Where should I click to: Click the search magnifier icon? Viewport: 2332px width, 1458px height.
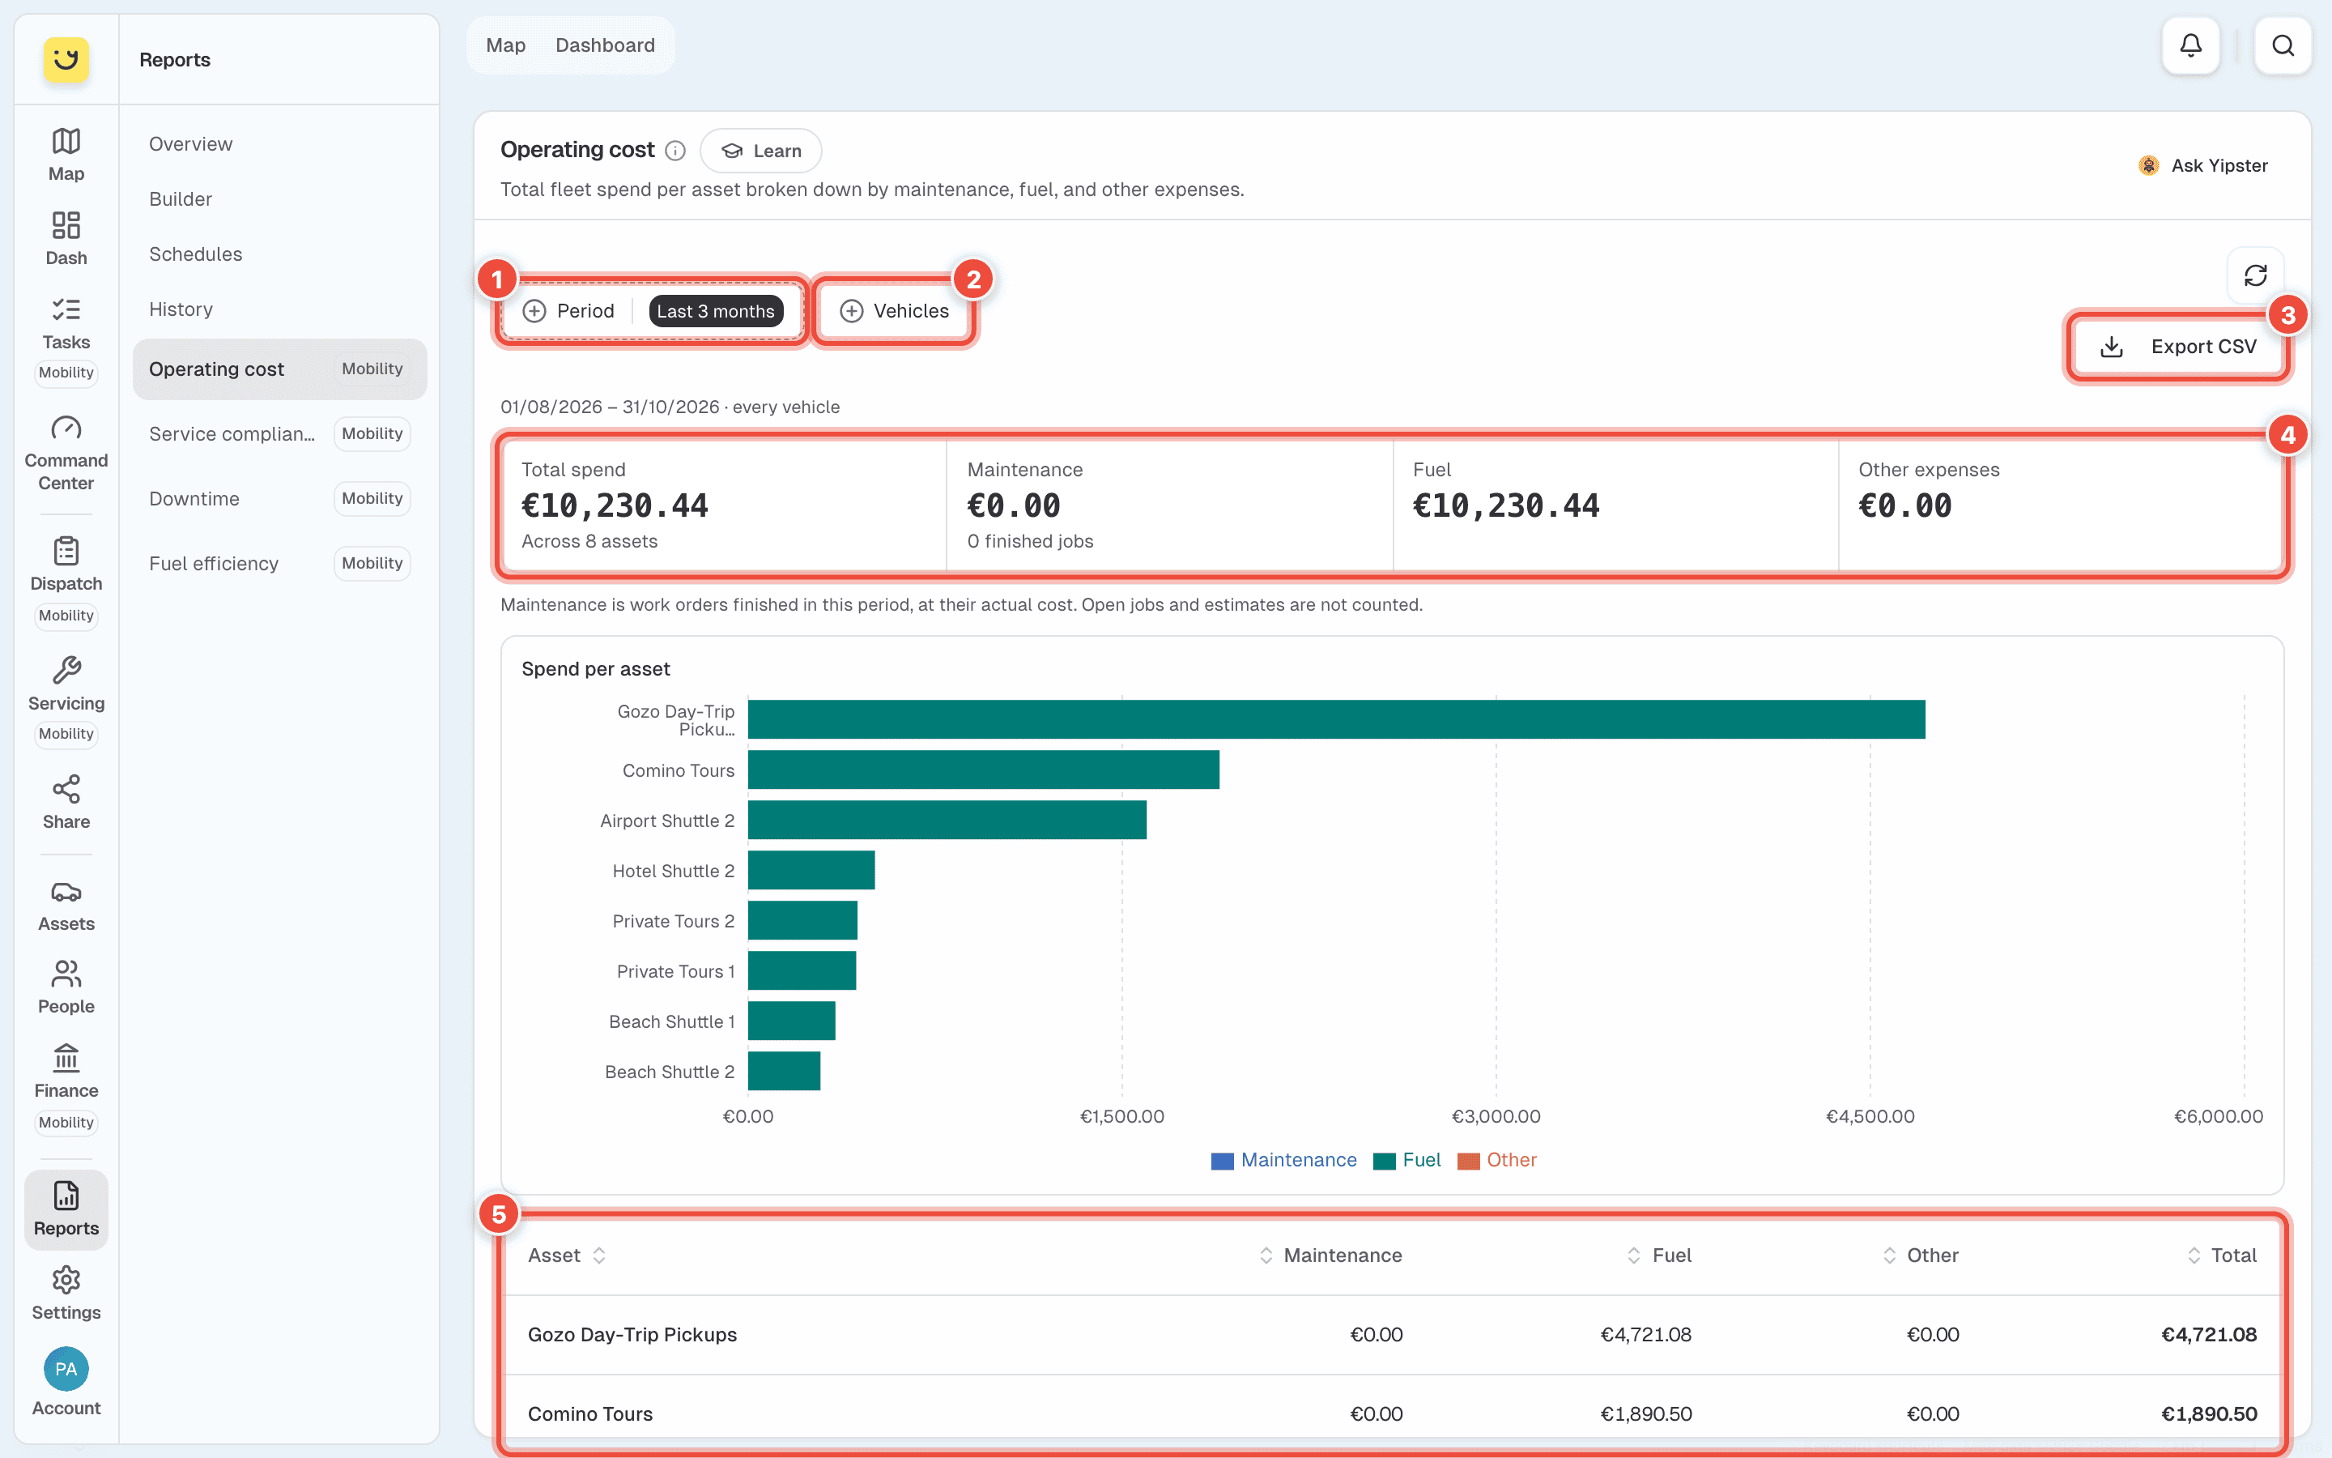2282,45
